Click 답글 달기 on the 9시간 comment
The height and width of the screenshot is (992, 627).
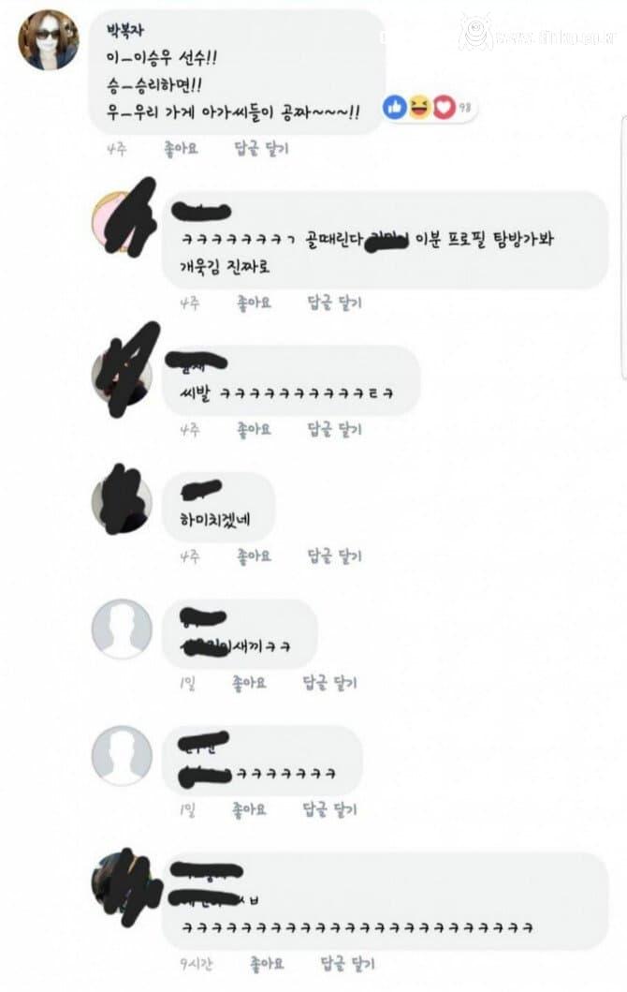[x=347, y=964]
